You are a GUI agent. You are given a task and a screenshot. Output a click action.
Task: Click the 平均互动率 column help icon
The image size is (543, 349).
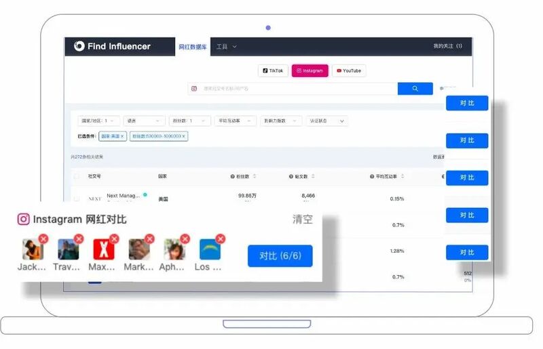coord(372,176)
